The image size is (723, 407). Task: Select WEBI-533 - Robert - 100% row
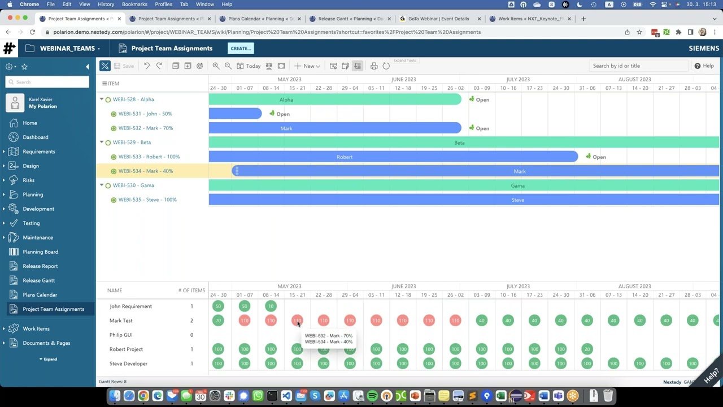click(149, 157)
